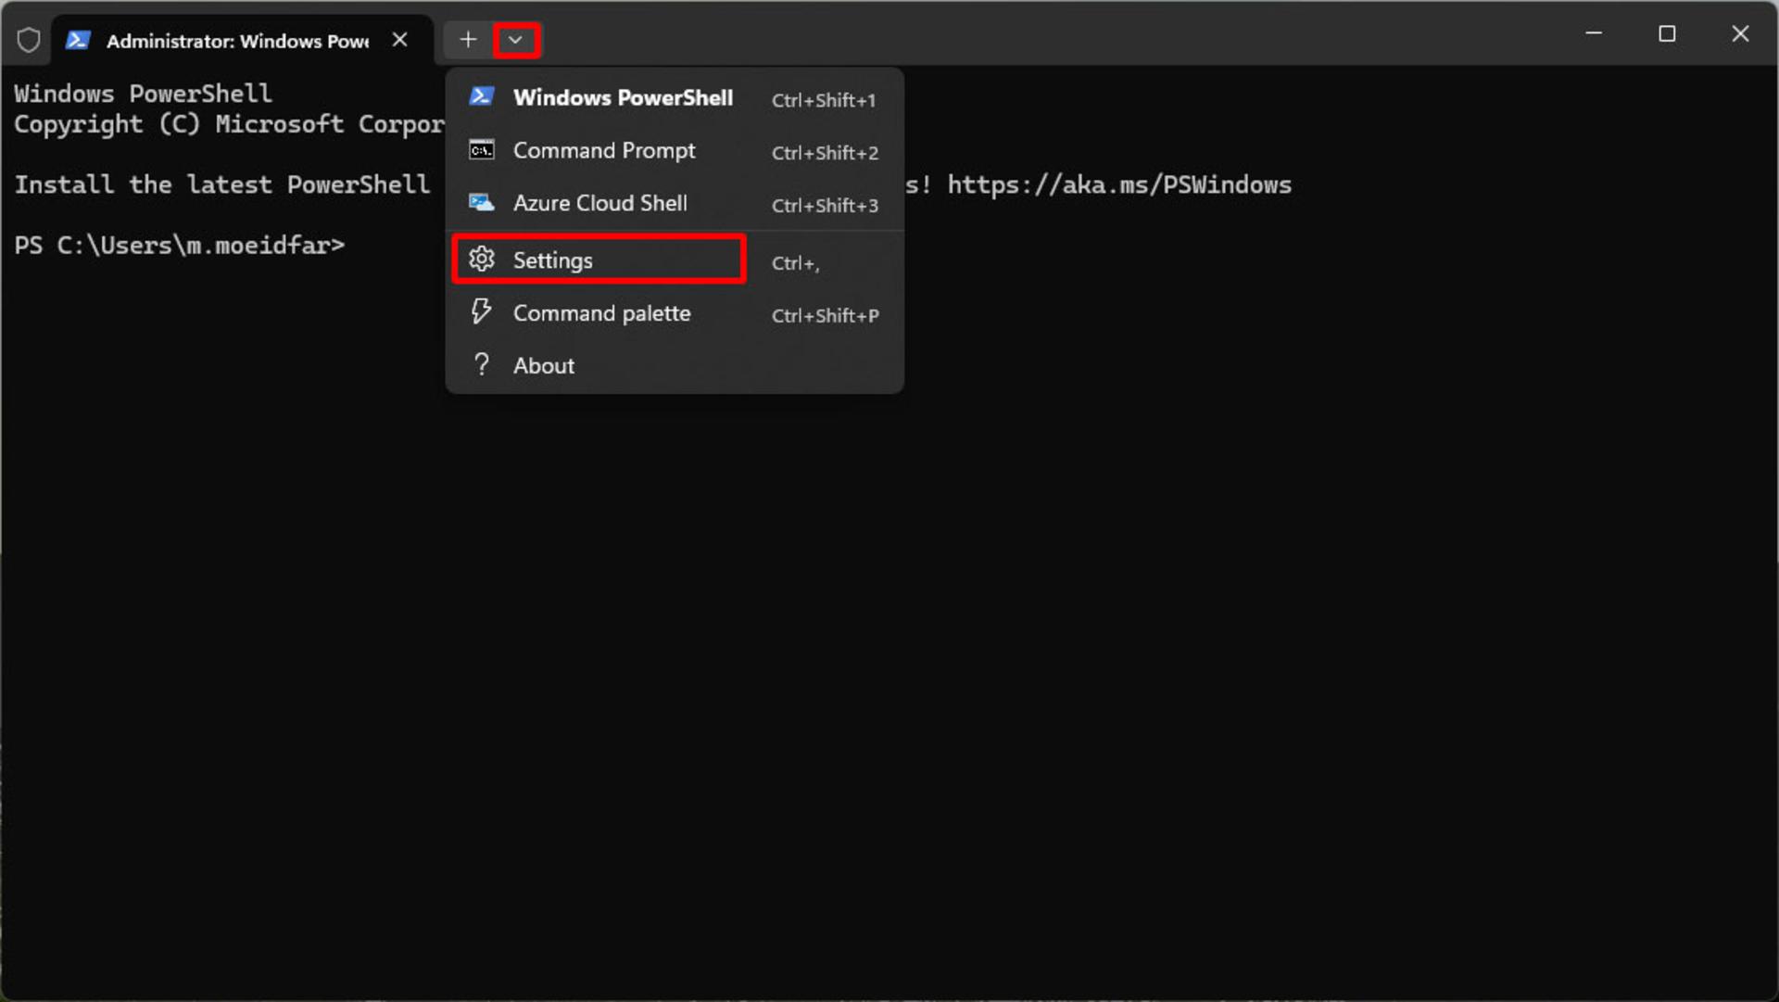Launch Azure Cloud Shell profile
The width and height of the screenshot is (1779, 1002).
tap(675, 203)
